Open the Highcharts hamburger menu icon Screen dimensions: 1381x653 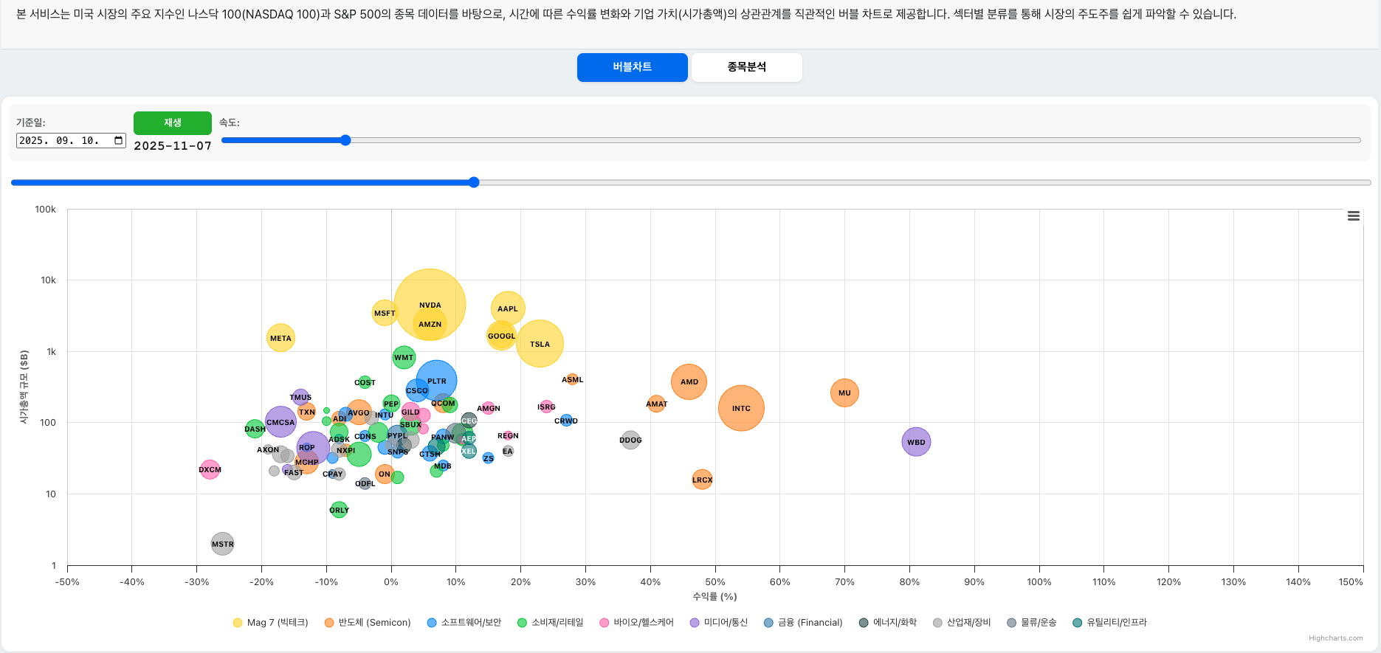[1353, 216]
